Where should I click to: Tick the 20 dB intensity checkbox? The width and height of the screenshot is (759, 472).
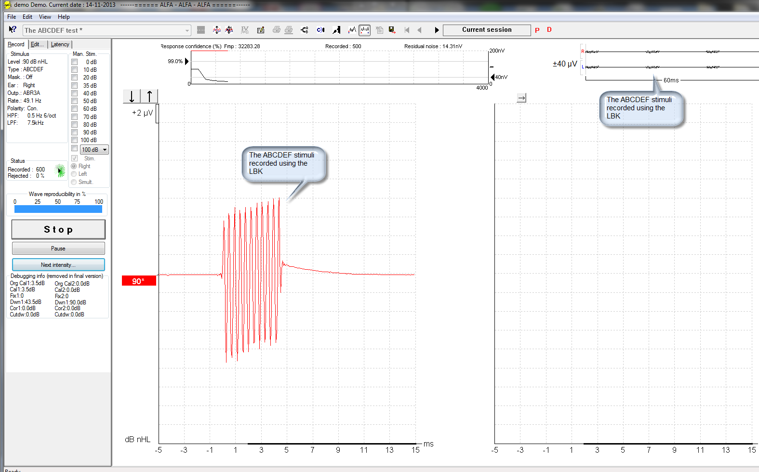[x=75, y=77]
